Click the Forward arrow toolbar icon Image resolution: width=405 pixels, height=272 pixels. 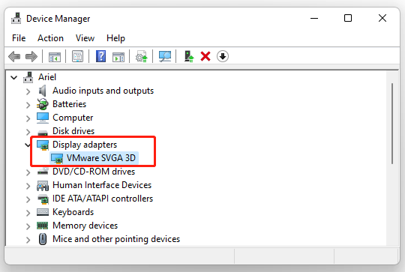(x=31, y=56)
